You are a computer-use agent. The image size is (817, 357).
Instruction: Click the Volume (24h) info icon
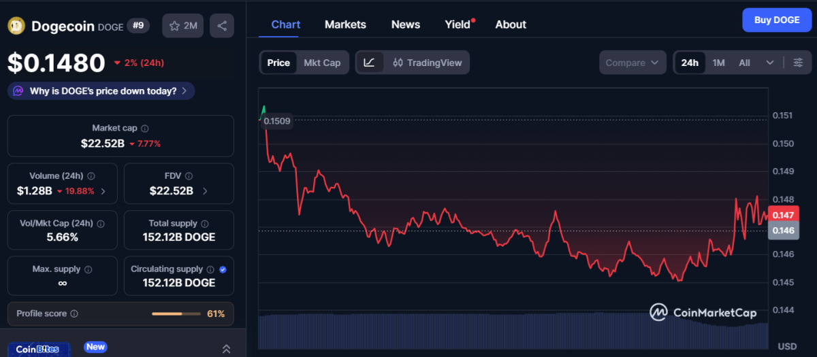[91, 175]
